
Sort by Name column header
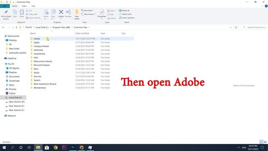pos(33,34)
